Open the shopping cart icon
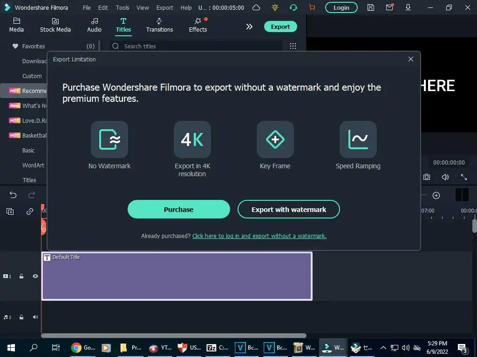This screenshot has width=477, height=357. tap(312, 7)
